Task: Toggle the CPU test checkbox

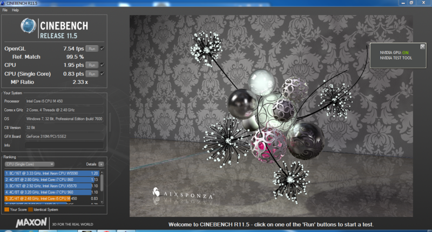Action: click(x=102, y=65)
